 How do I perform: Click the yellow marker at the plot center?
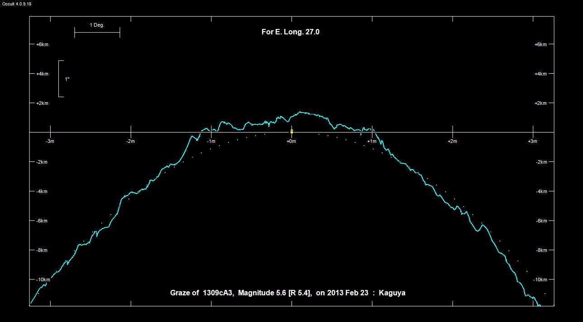pyautogui.click(x=291, y=132)
